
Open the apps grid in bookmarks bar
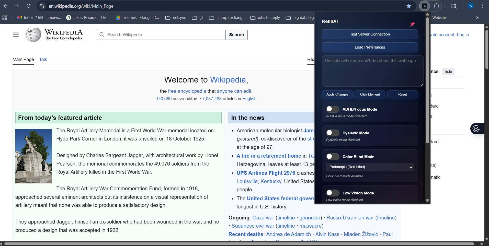[5, 18]
